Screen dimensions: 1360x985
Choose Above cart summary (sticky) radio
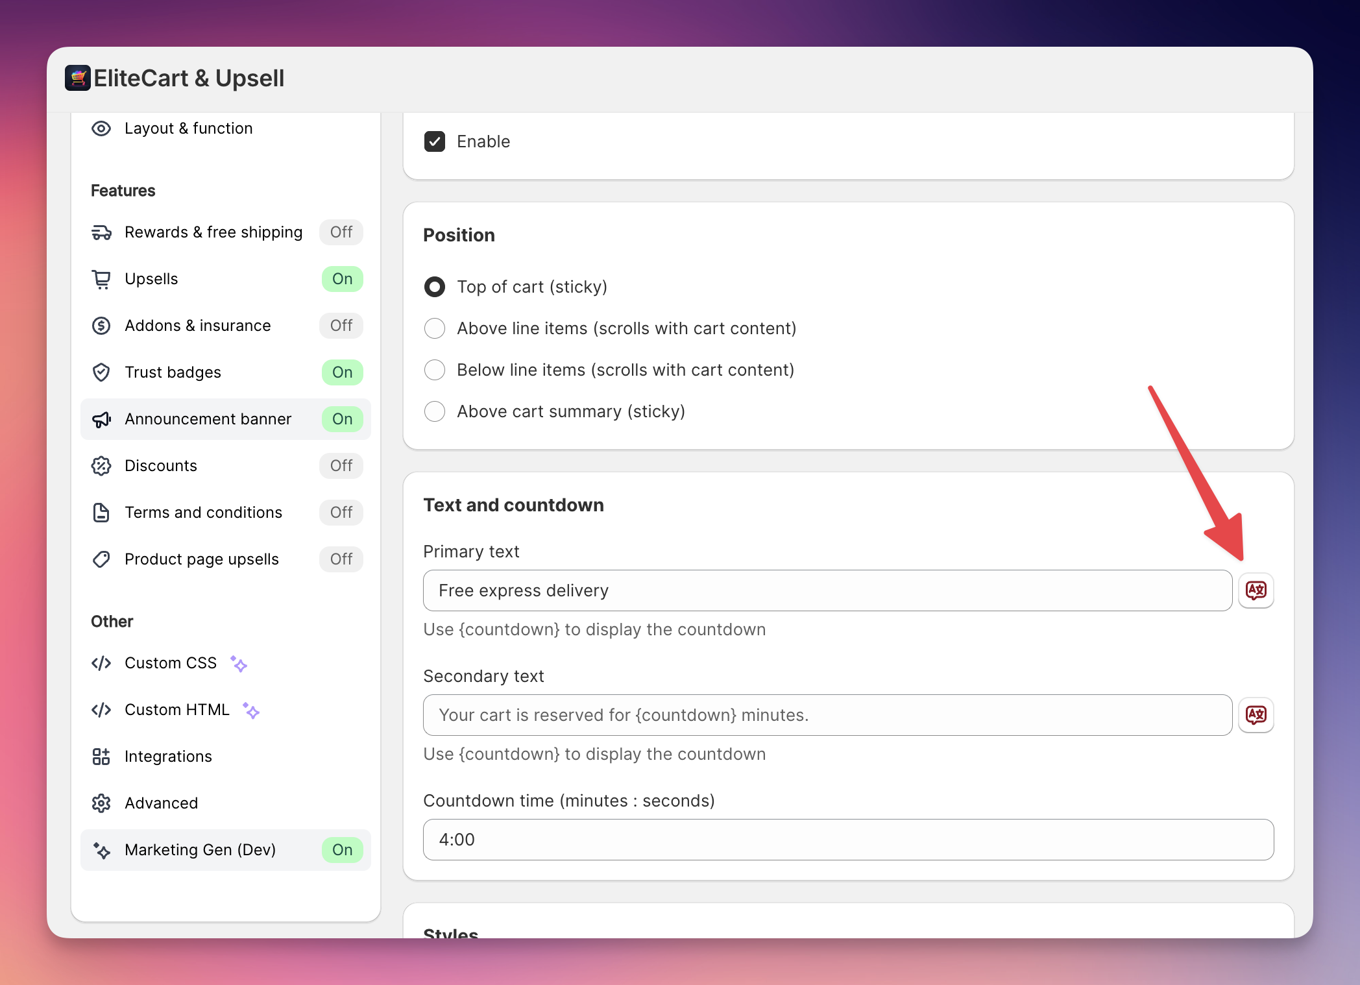[435, 411]
